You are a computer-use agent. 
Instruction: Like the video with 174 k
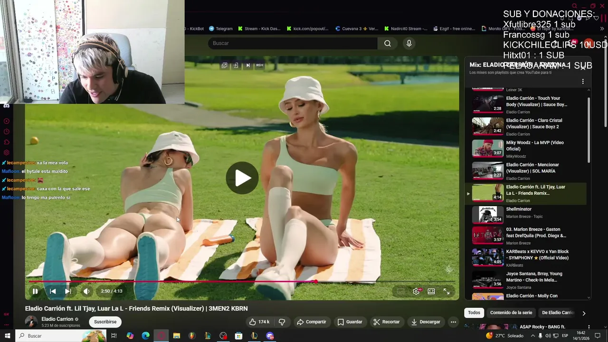click(259, 322)
